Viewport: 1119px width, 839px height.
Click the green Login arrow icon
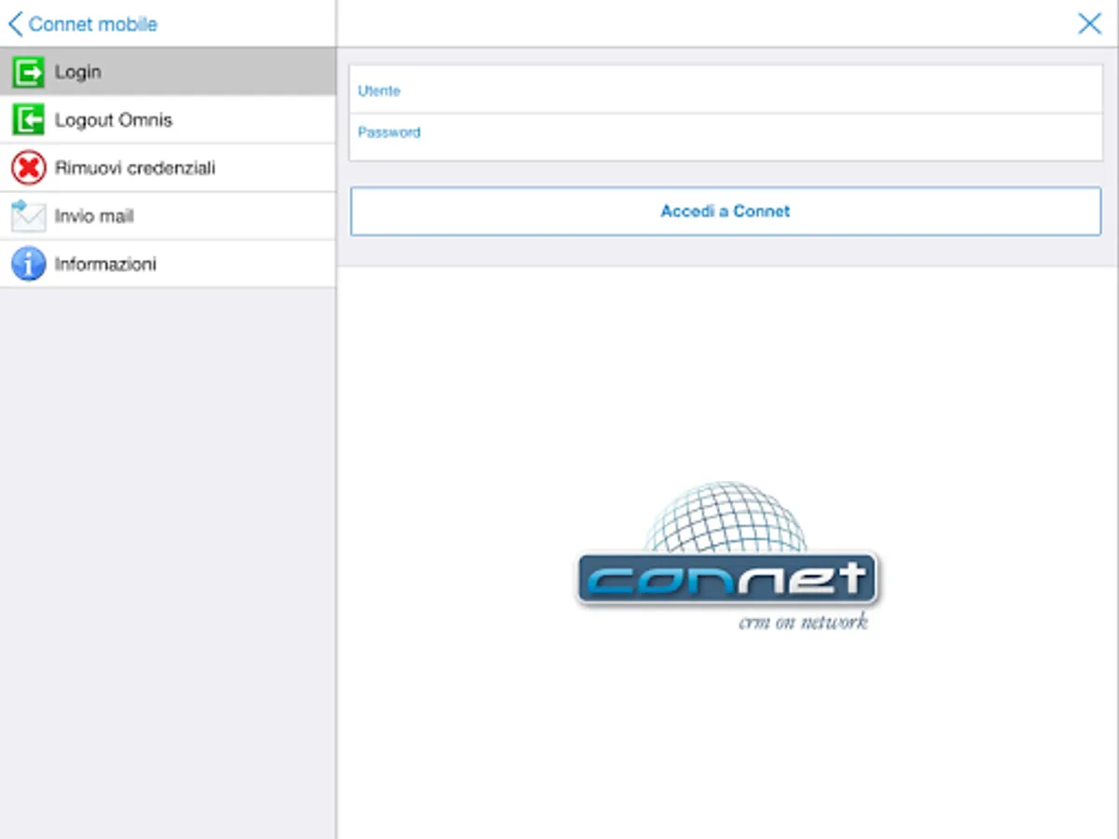pyautogui.click(x=28, y=72)
